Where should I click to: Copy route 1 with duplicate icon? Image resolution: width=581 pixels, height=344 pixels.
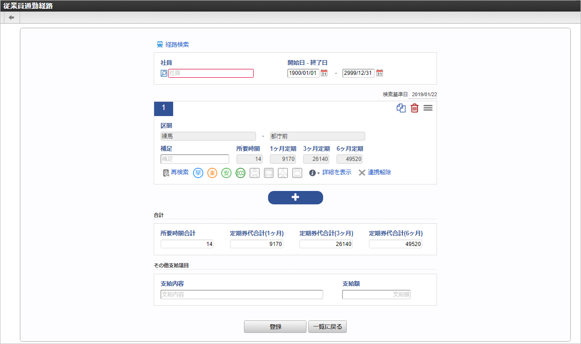(401, 108)
